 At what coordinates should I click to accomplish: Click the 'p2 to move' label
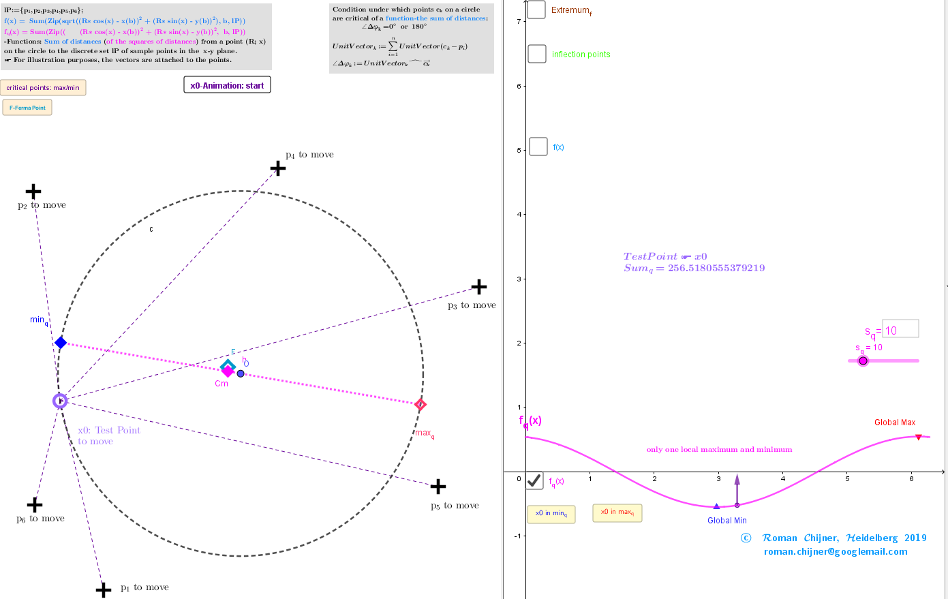tap(42, 205)
